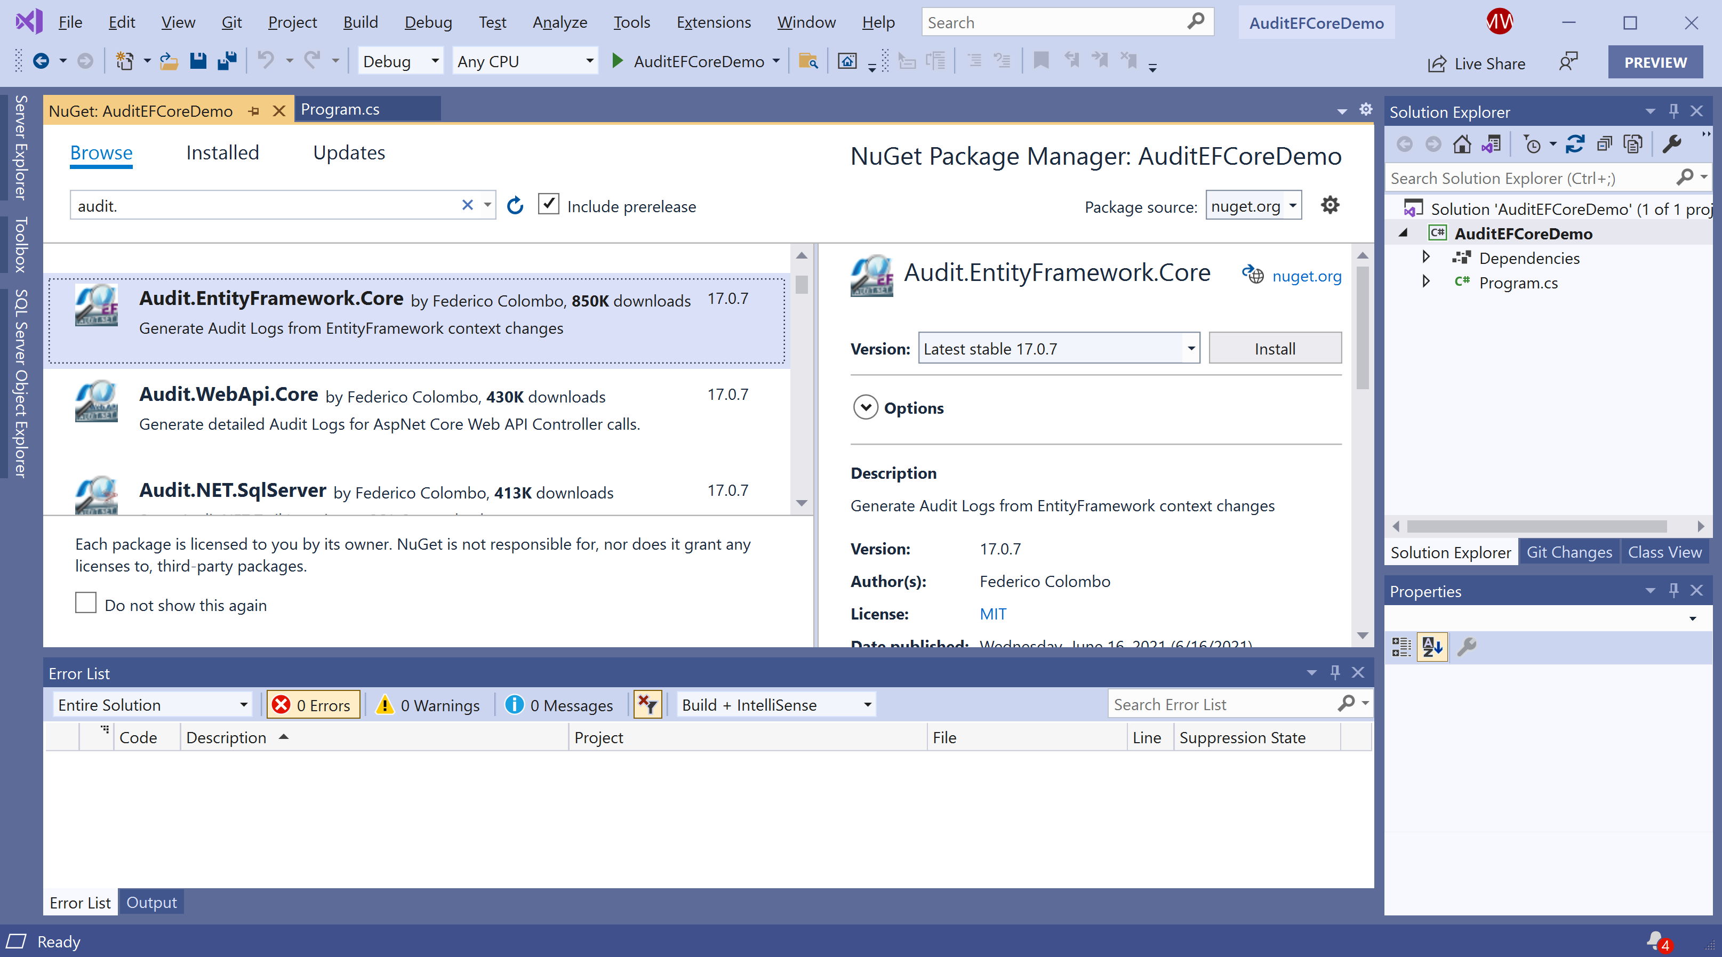Click the Properties wrench in Solution Explorer toolbar
Screen dimensions: 1722x957
(1671, 144)
